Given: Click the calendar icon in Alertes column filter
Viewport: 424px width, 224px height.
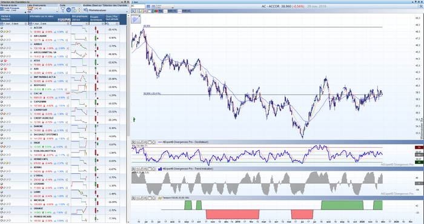Looking at the screenshot, I should pyautogui.click(x=2, y=24).
